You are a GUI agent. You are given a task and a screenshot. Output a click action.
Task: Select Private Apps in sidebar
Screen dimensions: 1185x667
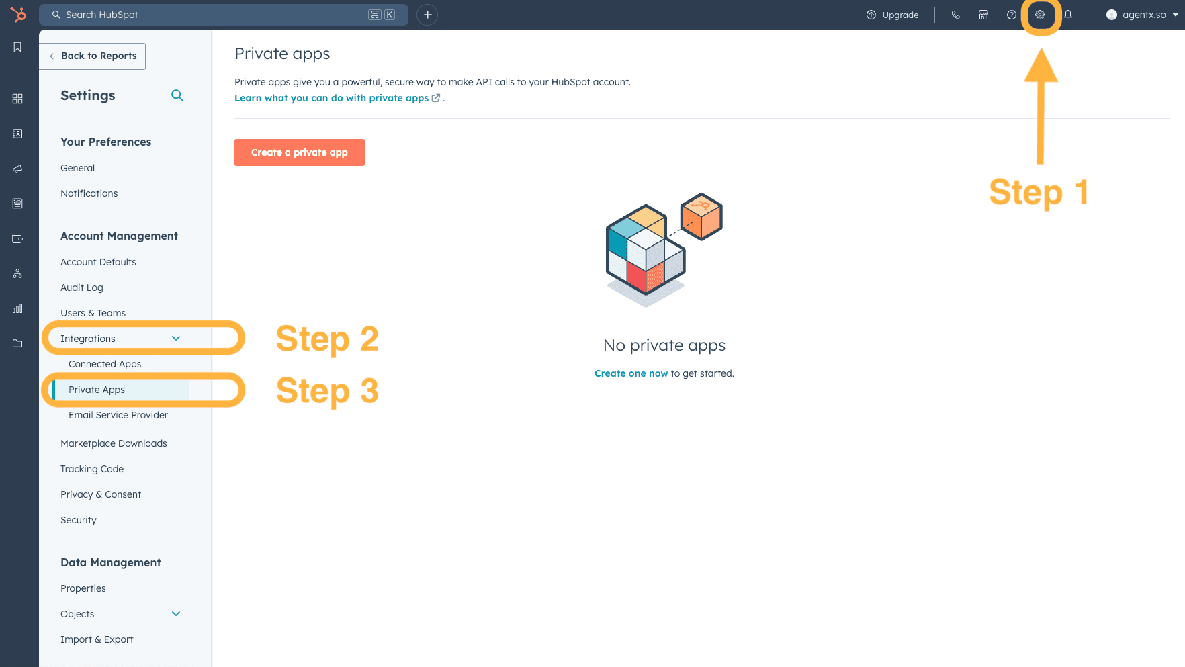(97, 390)
